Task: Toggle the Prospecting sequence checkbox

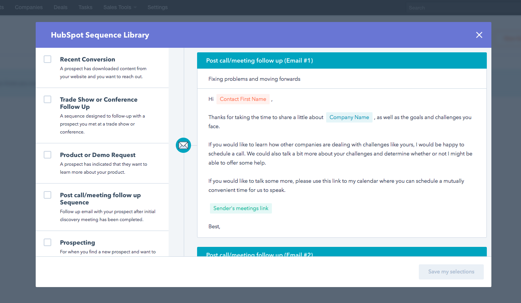Action: tap(47, 242)
